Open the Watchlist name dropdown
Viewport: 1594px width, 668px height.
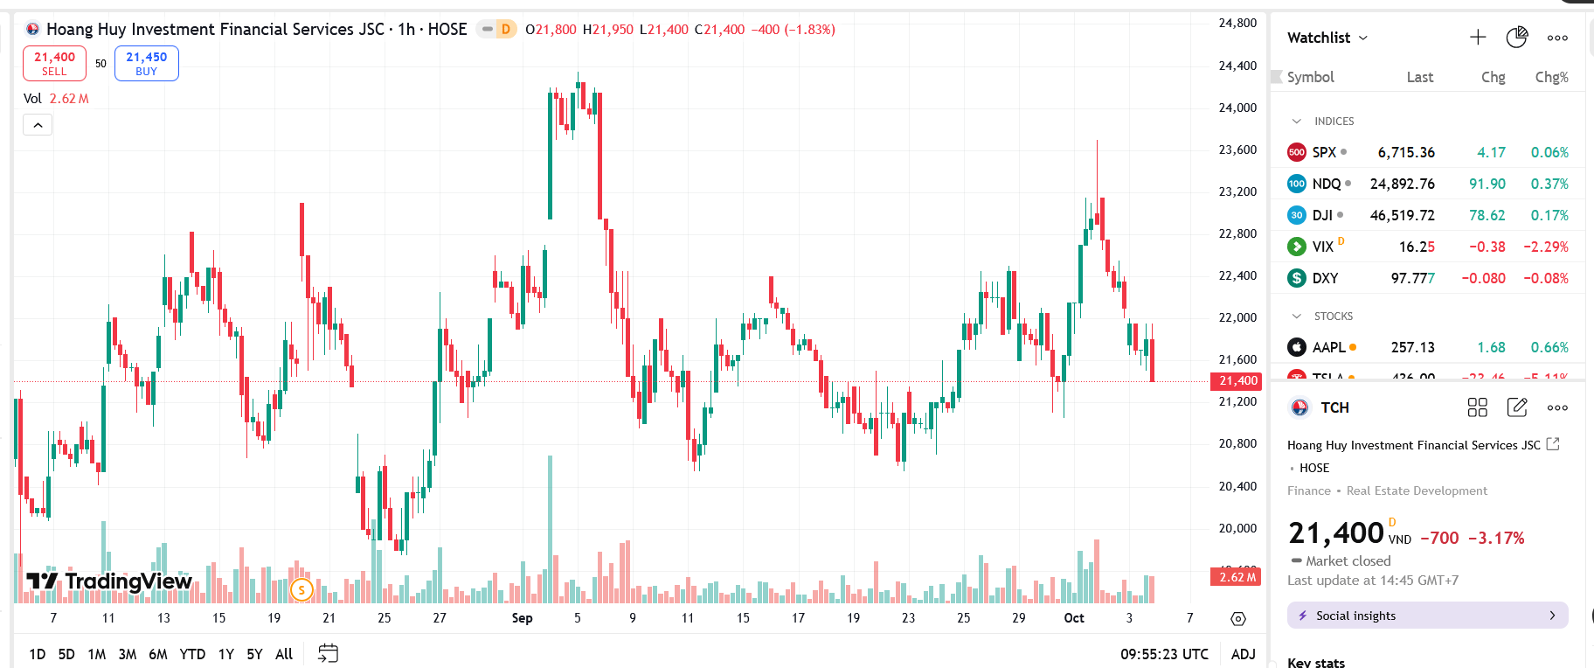point(1327,38)
